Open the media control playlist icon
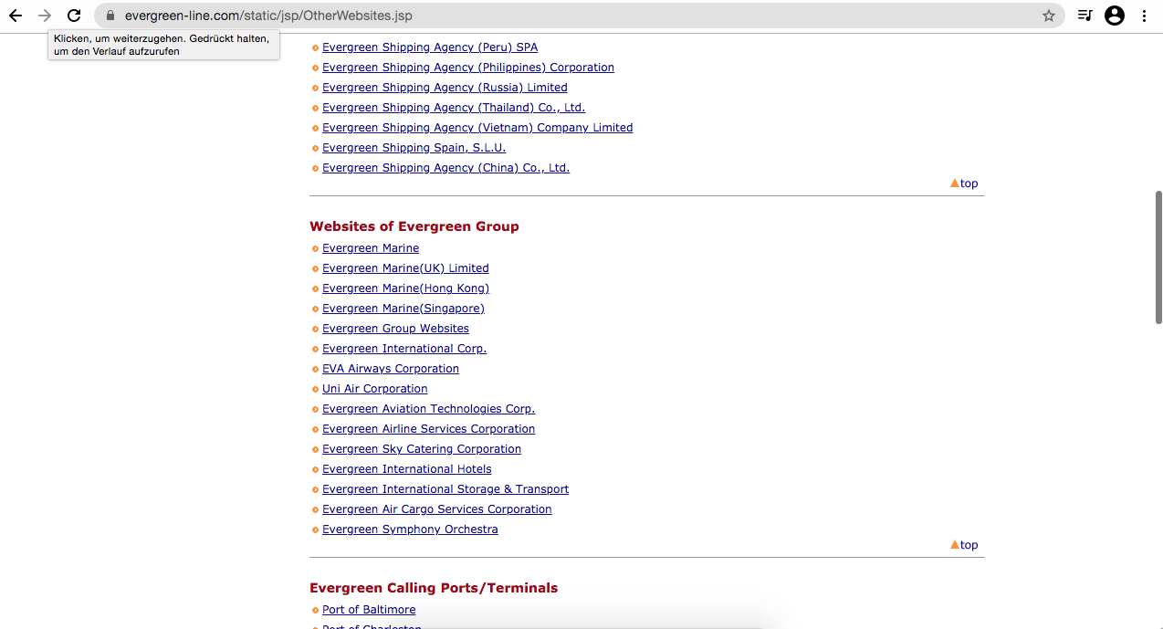Screen dimensions: 1163x629 click(1084, 16)
